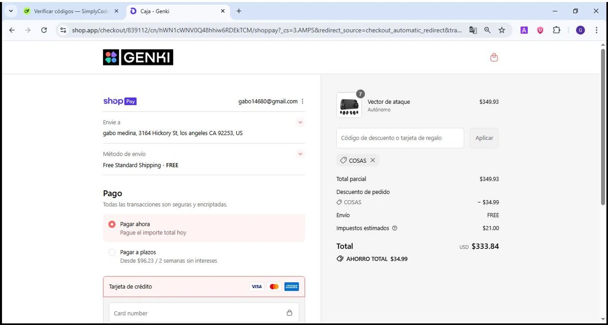Click the Impuestos estimados $21.00 amount
The height and width of the screenshot is (325, 608).
click(491, 228)
